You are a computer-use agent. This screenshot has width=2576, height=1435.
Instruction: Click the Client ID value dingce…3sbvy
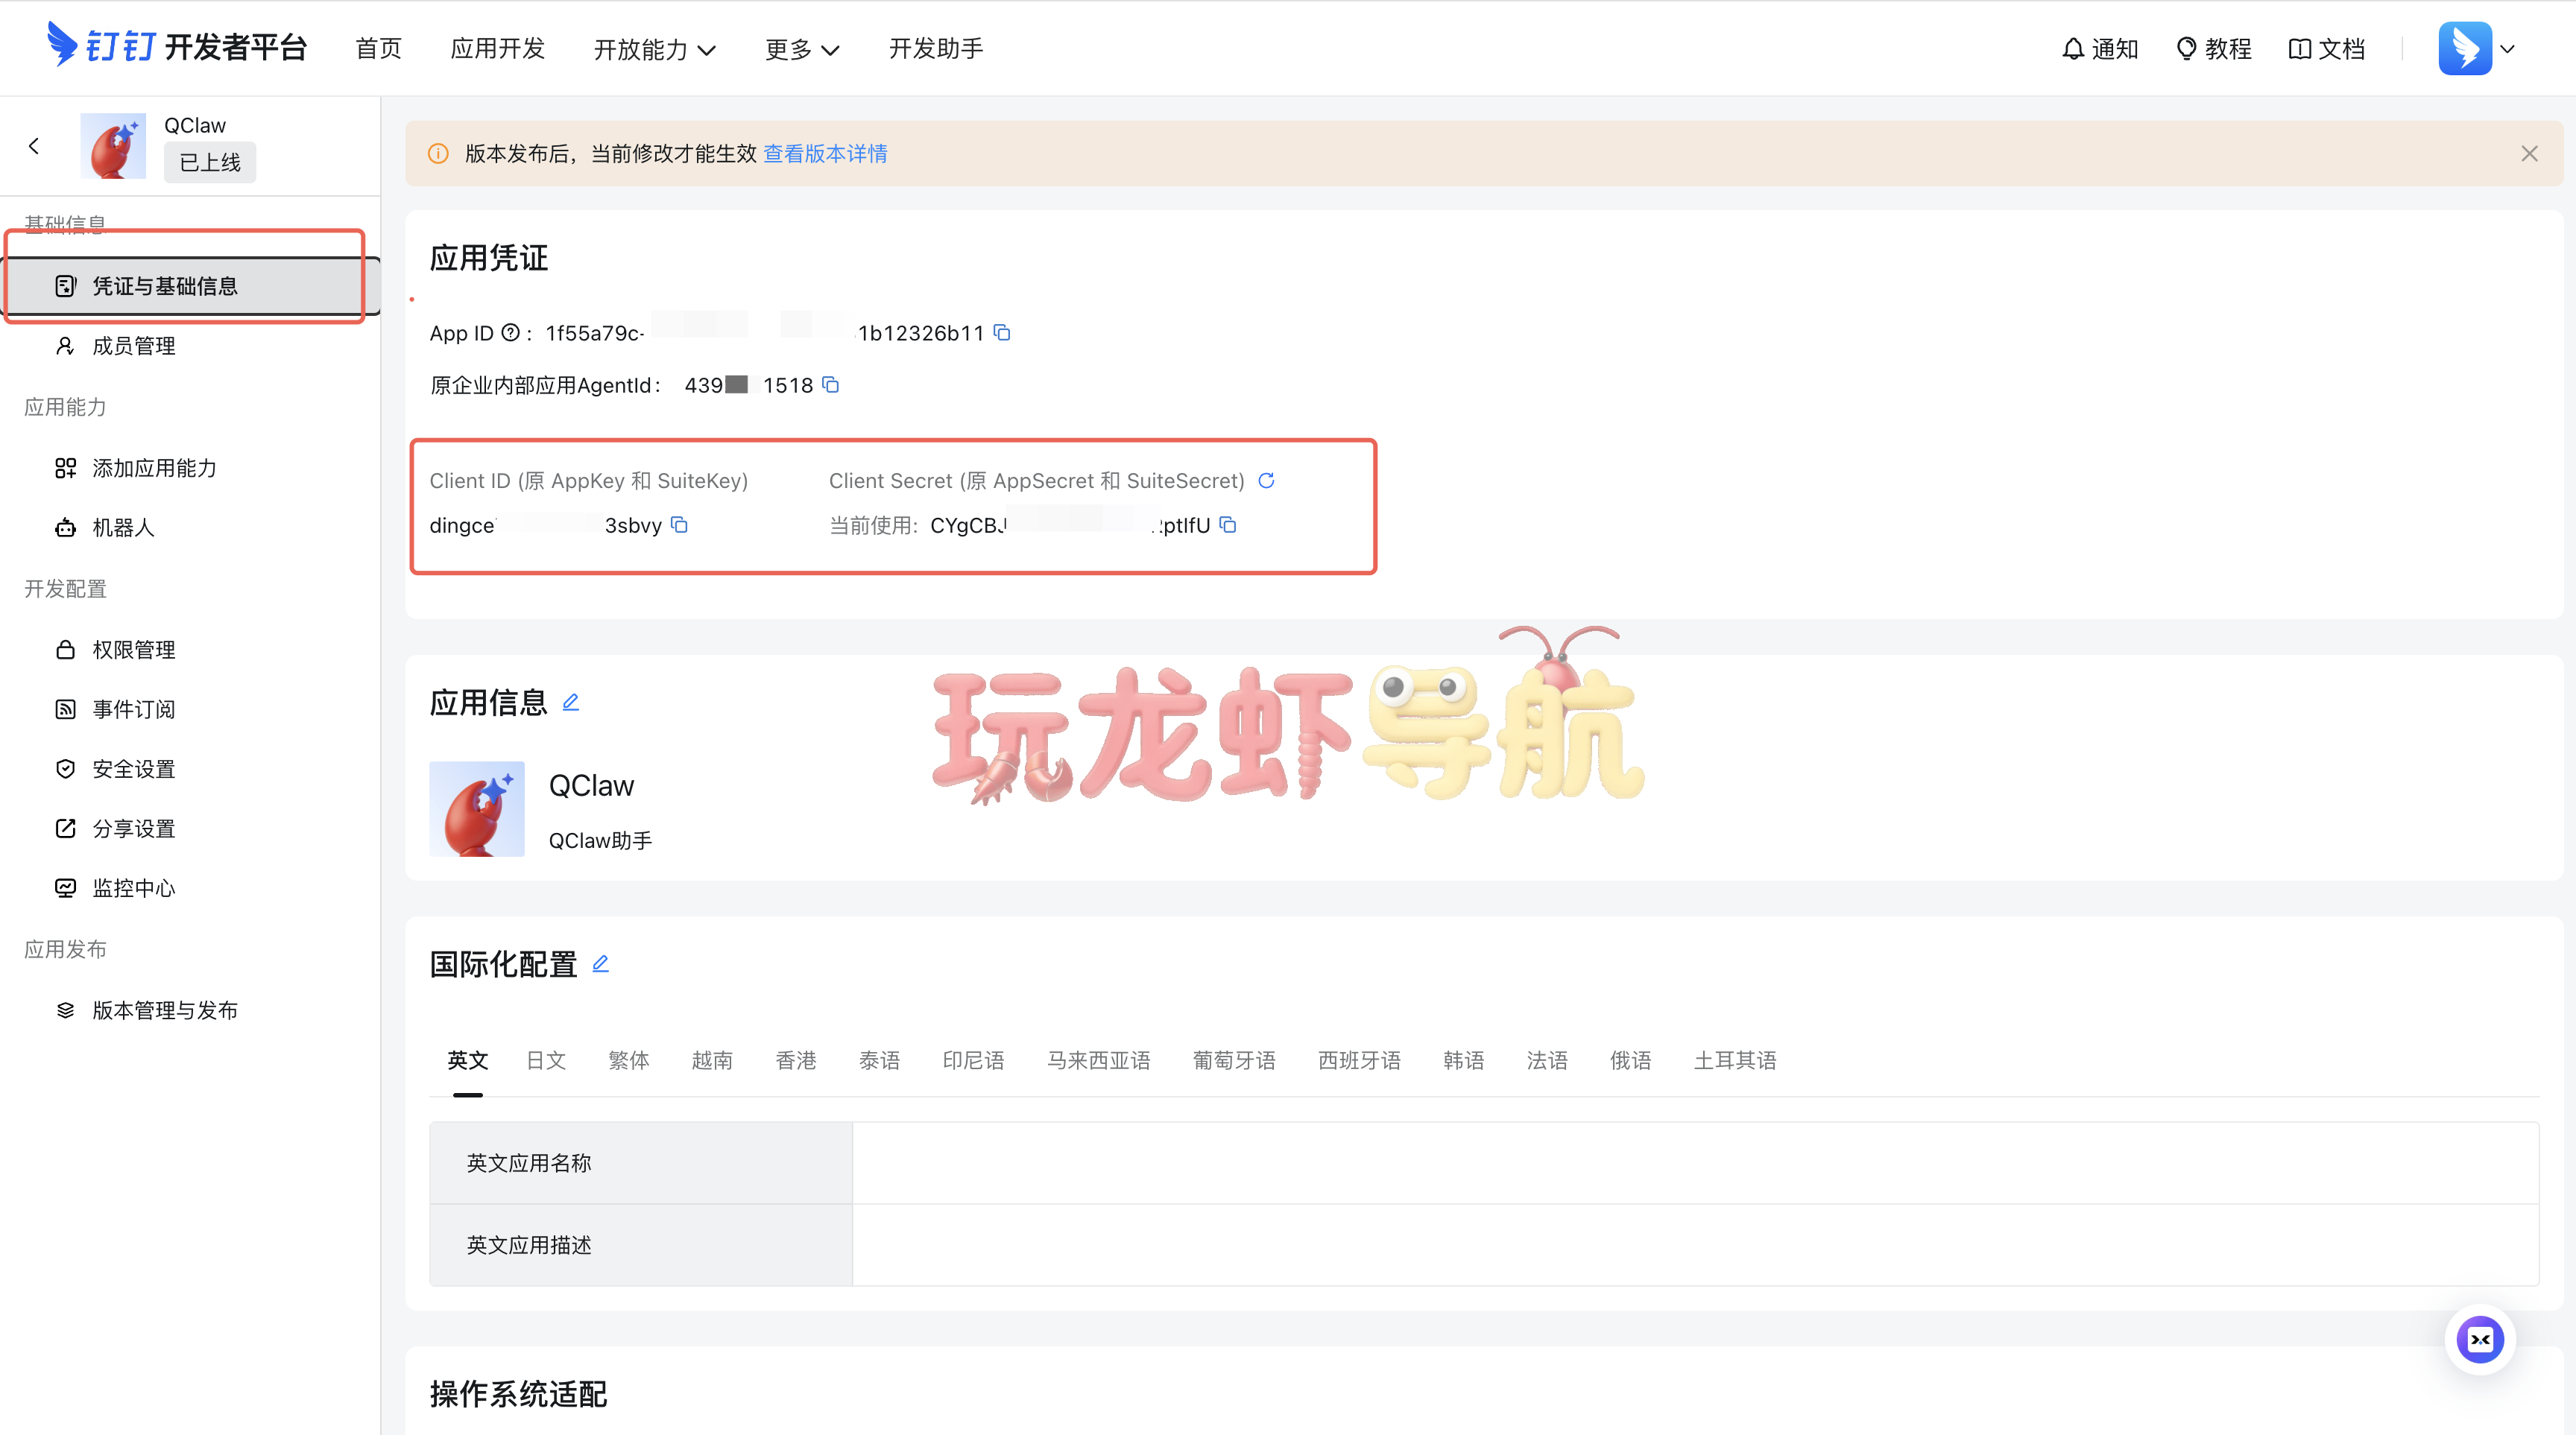tap(546, 525)
